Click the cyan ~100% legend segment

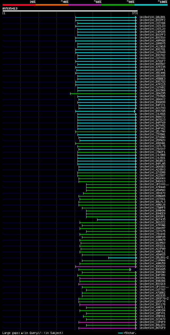151,5
